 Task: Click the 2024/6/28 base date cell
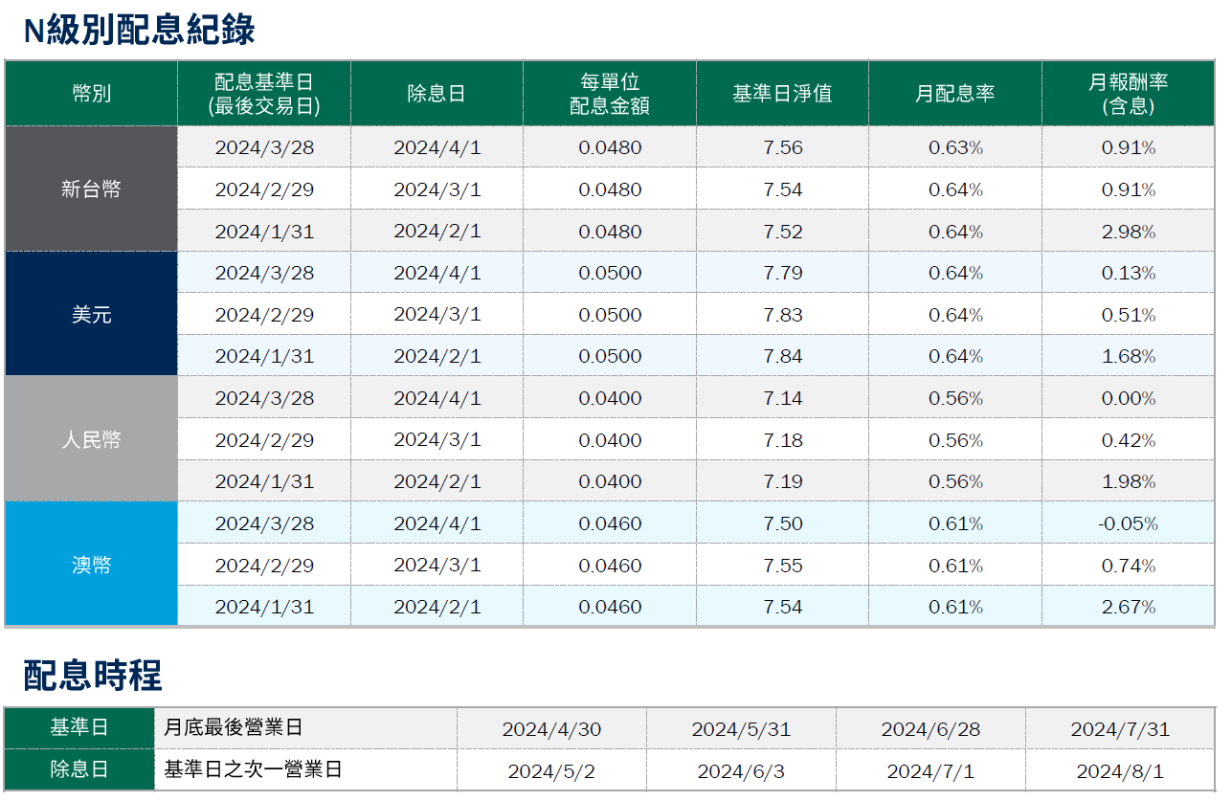tap(930, 729)
